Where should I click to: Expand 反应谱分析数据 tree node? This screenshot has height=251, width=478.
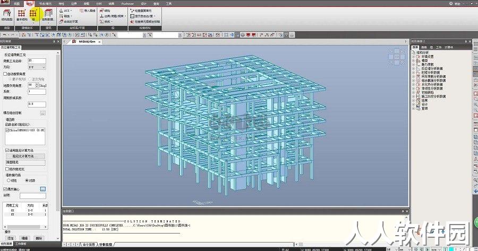pyautogui.click(x=414, y=68)
